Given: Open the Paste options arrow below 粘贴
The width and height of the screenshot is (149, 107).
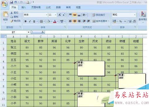Looking at the screenshot, I should tap(6, 23).
